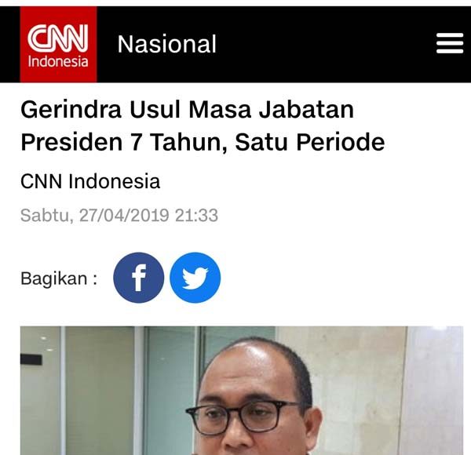
Task: Click the word "Gerindra" in headline
Action: (x=71, y=110)
